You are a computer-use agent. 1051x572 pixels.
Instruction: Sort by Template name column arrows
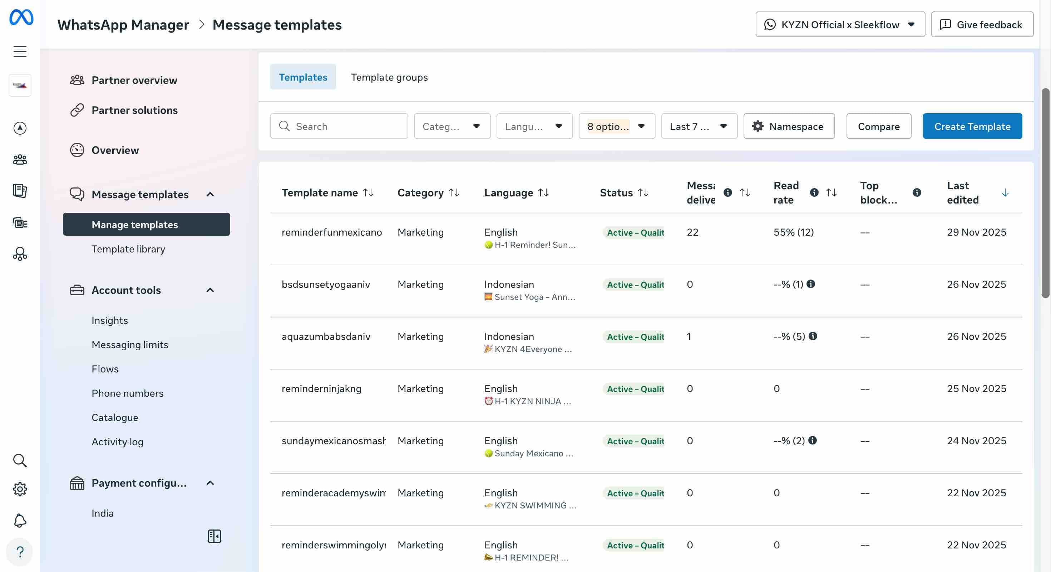point(369,193)
